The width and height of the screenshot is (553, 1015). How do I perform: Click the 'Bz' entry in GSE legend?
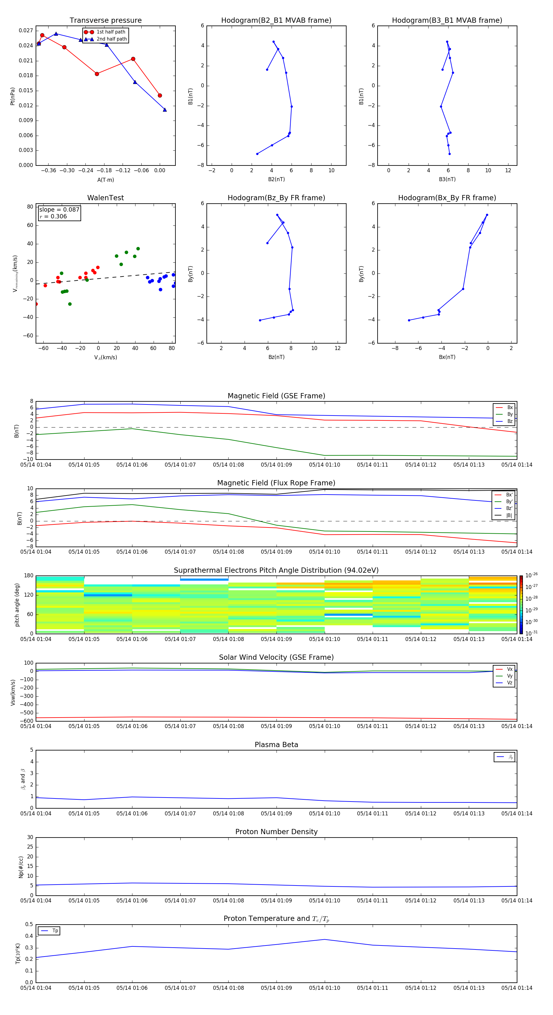click(504, 421)
